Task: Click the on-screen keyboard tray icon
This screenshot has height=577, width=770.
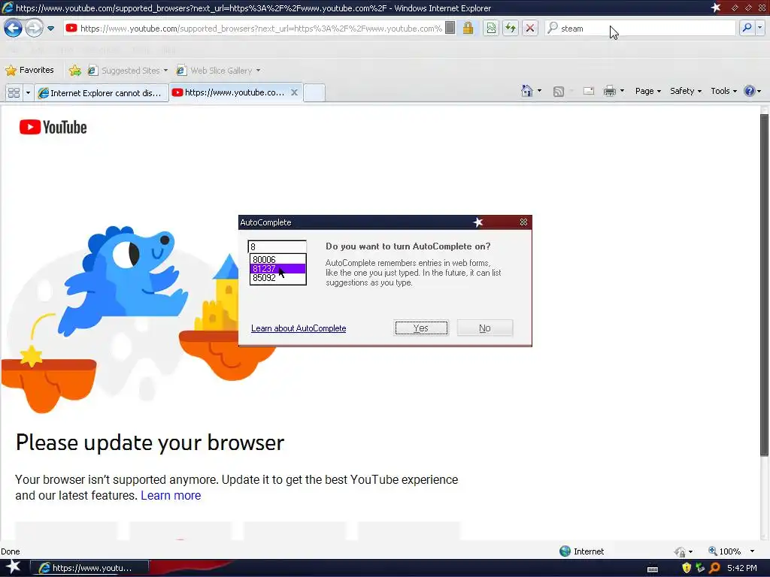Action: (653, 569)
